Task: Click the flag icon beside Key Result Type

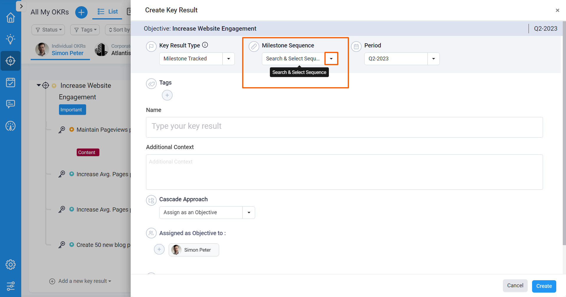Action: (x=151, y=46)
